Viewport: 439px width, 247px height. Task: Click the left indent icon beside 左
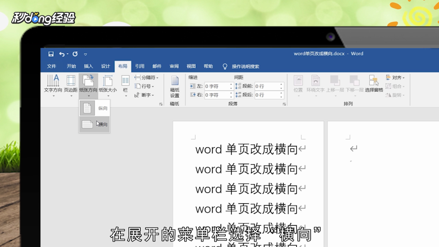[x=193, y=86]
